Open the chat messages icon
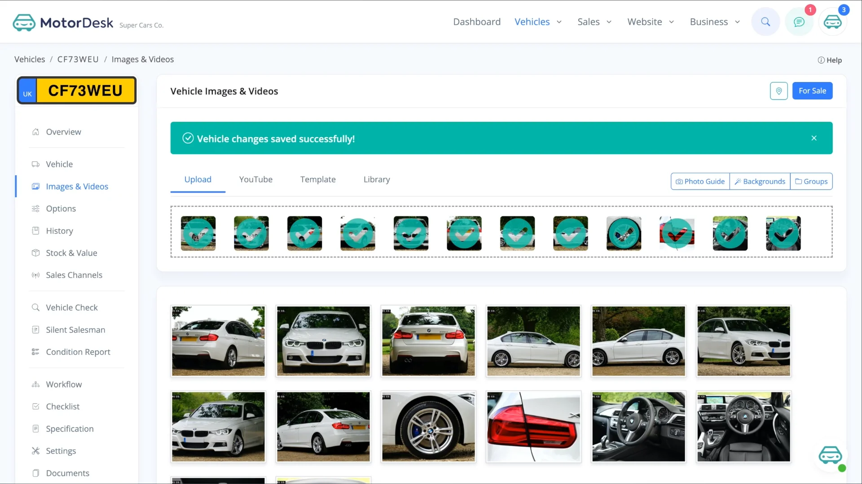The height and width of the screenshot is (484, 862). pos(799,22)
